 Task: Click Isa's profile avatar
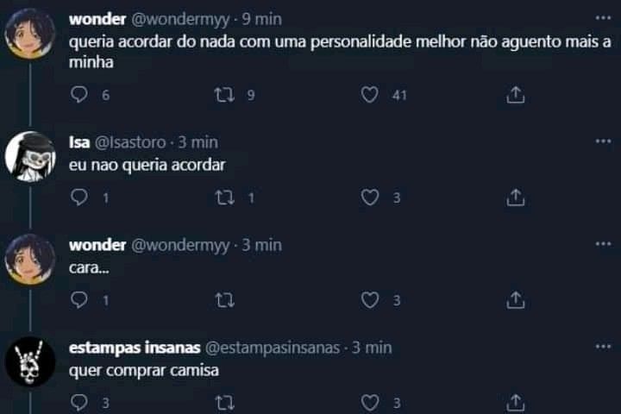[30, 156]
